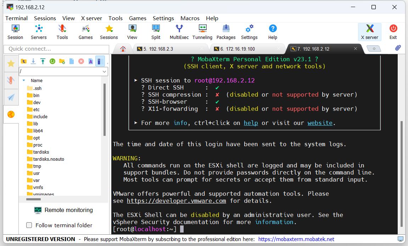
Task: Click the terminal vertical scrollbar
Action: click(x=402, y=173)
